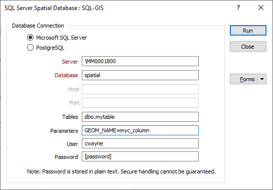The height and width of the screenshot is (190, 273).
Task: Click the Password input field
Action: point(140,156)
